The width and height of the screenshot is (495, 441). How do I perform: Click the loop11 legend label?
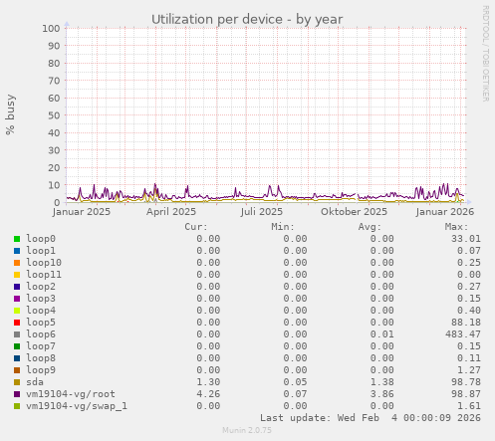44,275
